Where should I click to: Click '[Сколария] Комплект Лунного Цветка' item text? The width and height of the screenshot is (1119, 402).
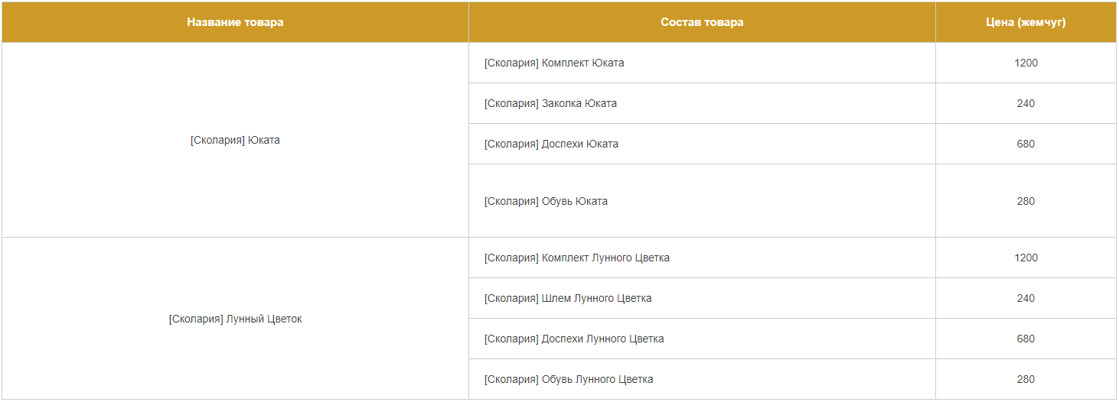[577, 258]
